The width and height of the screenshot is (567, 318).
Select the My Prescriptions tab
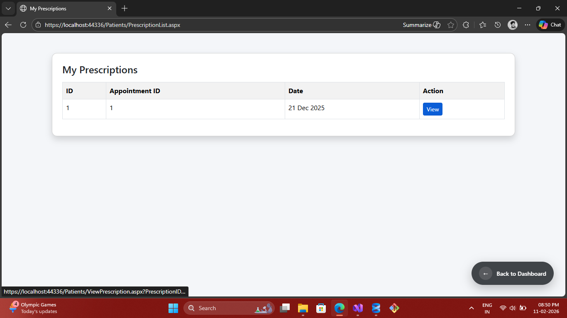tap(62, 8)
